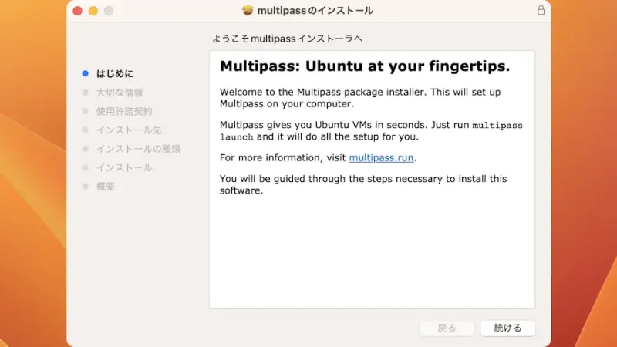This screenshot has width=617, height=347.
Task: Select the 大切な情報 step
Action: click(x=119, y=93)
